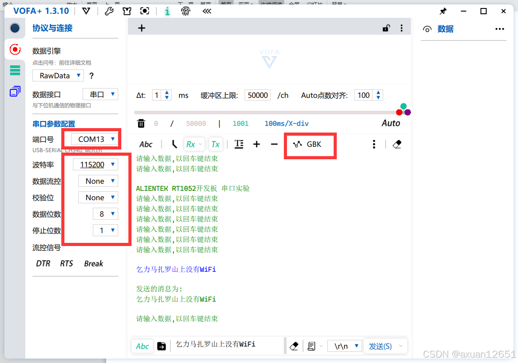Image resolution: width=518 pixels, height=363 pixels.
Task: Open the 115200 baud rate dropdown
Action: 95,164
